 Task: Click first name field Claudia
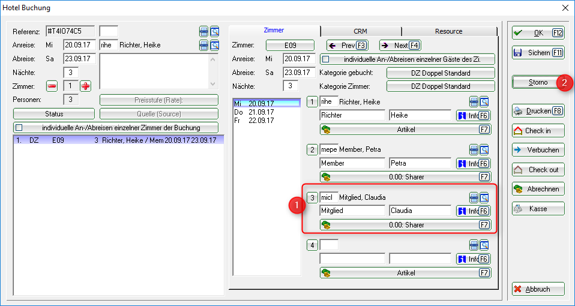coord(420,211)
